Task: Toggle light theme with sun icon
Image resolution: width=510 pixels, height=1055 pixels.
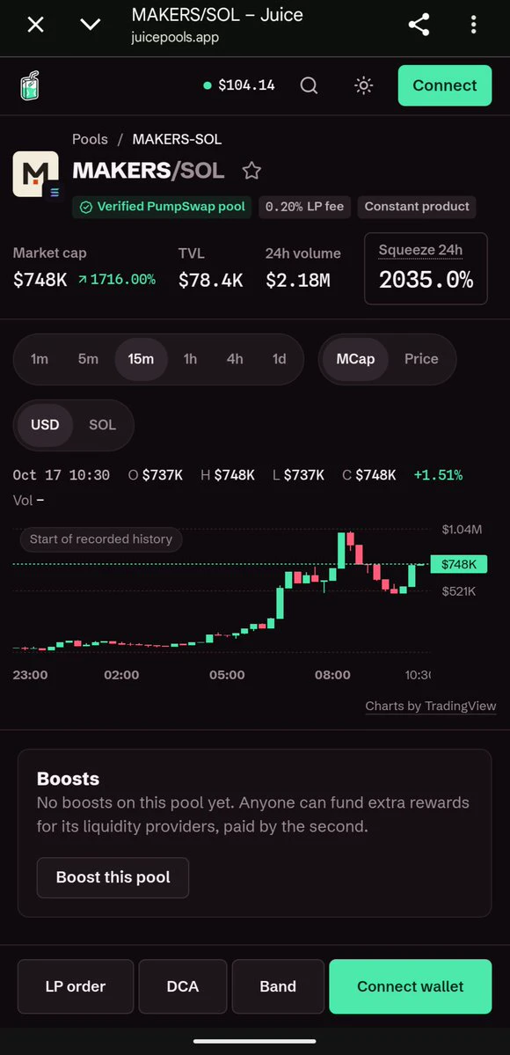Action: [364, 85]
